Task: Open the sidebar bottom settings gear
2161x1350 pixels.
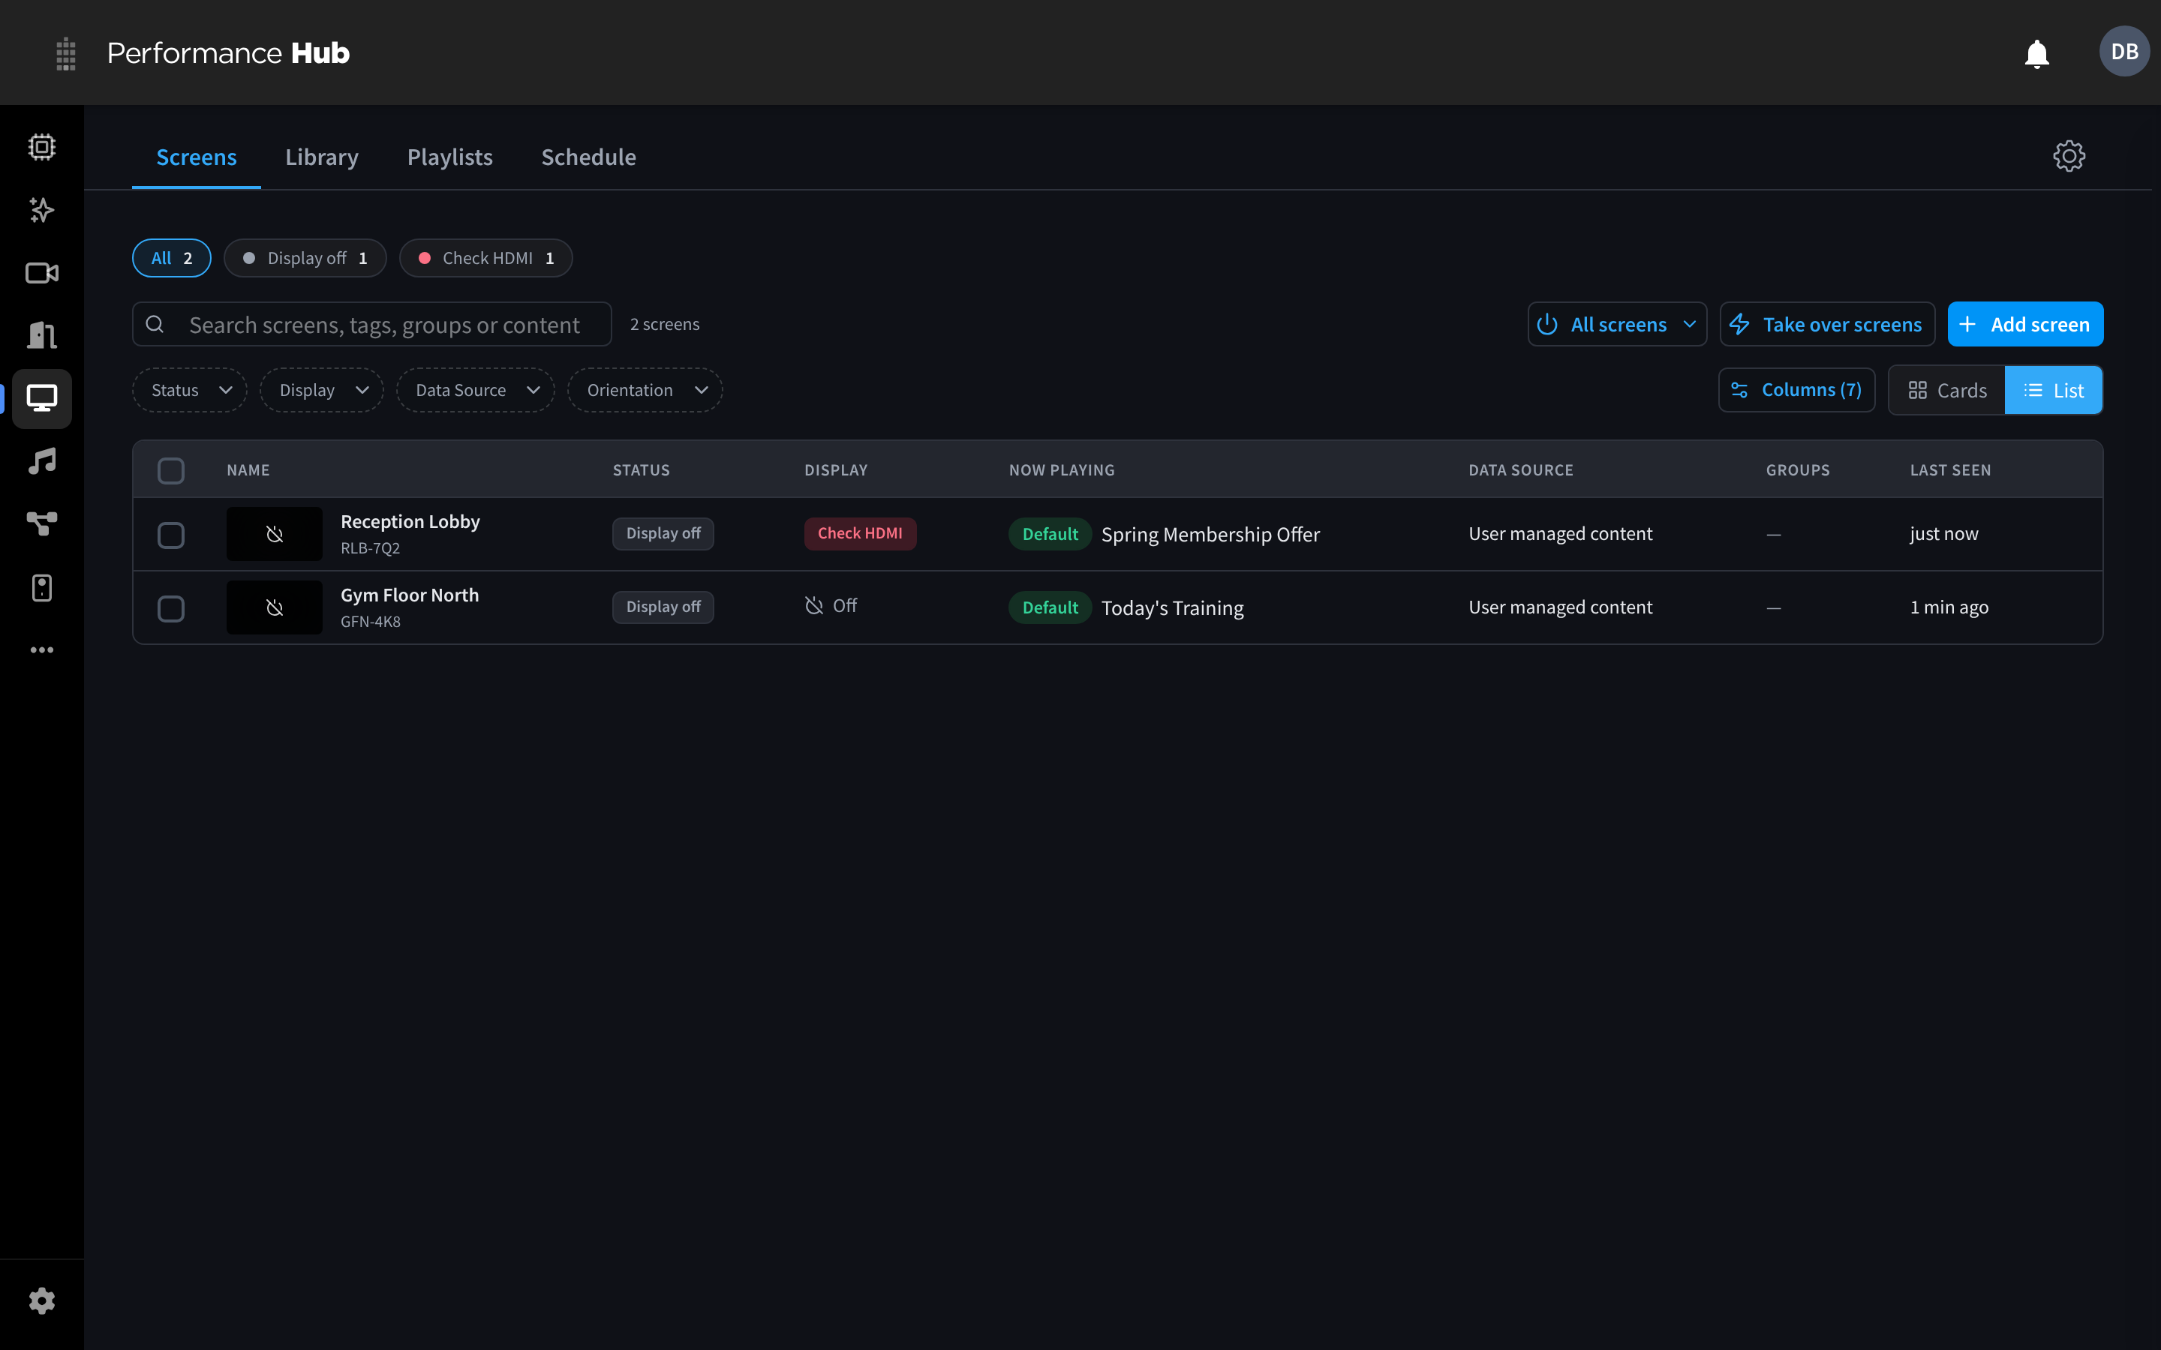Action: 42,1301
